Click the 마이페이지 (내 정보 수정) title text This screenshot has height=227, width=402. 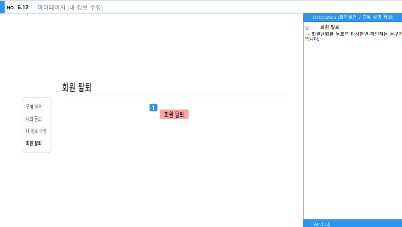[70, 8]
